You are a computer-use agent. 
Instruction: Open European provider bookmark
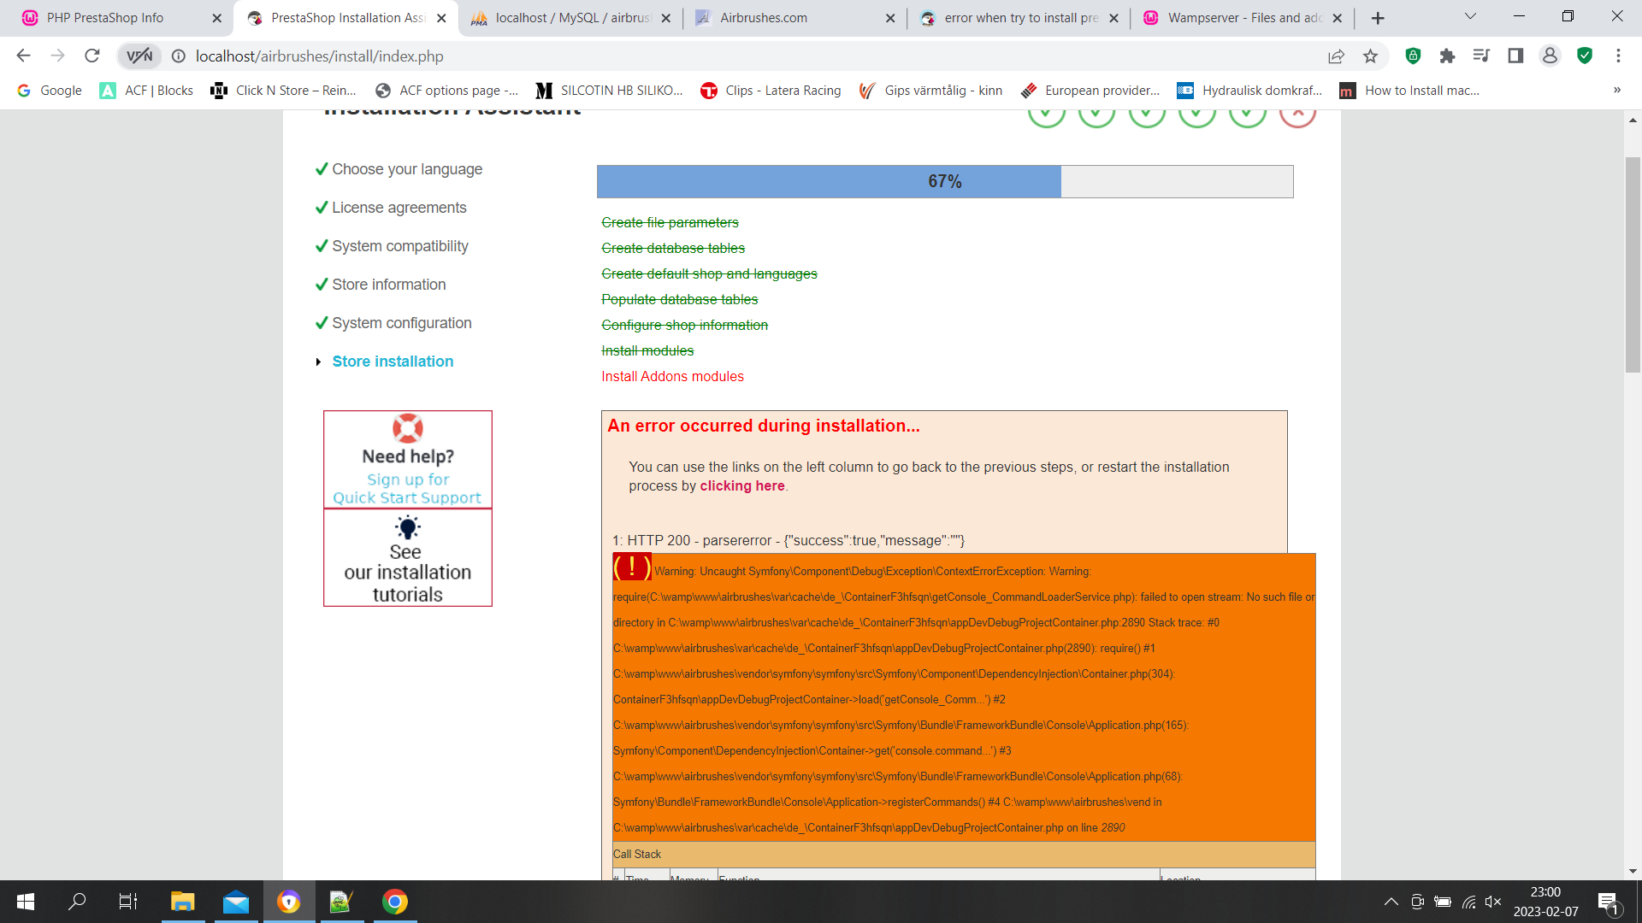click(1091, 91)
